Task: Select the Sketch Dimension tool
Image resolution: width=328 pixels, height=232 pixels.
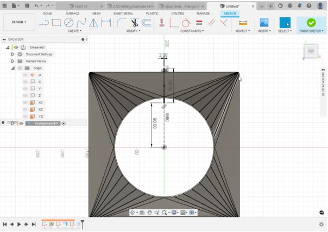Action: click(106, 23)
